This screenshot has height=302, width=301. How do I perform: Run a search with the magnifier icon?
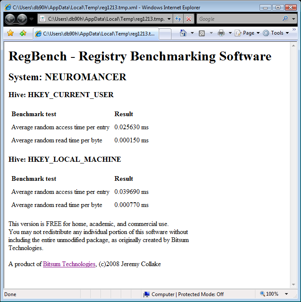click(x=285, y=19)
